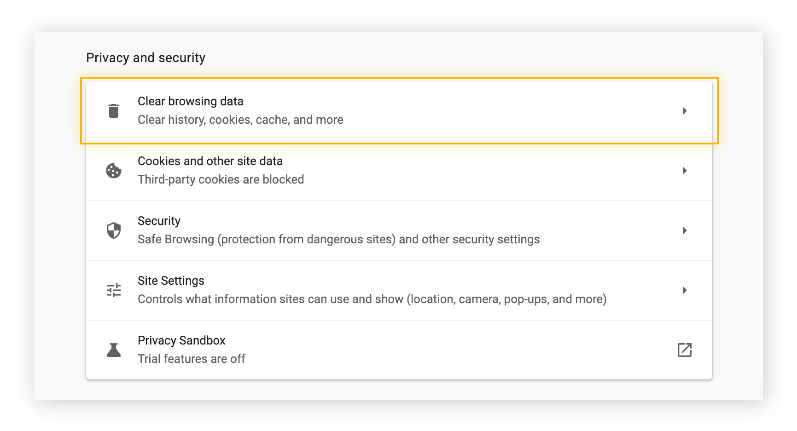This screenshot has width=797, height=431.
Task: Open Privacy Sandbox external link icon
Action: tap(685, 350)
